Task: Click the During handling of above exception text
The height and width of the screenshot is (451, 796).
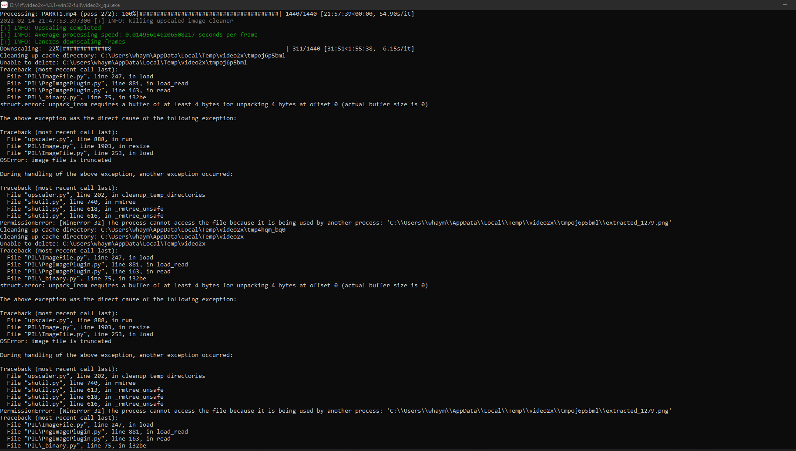Action: 116,174
